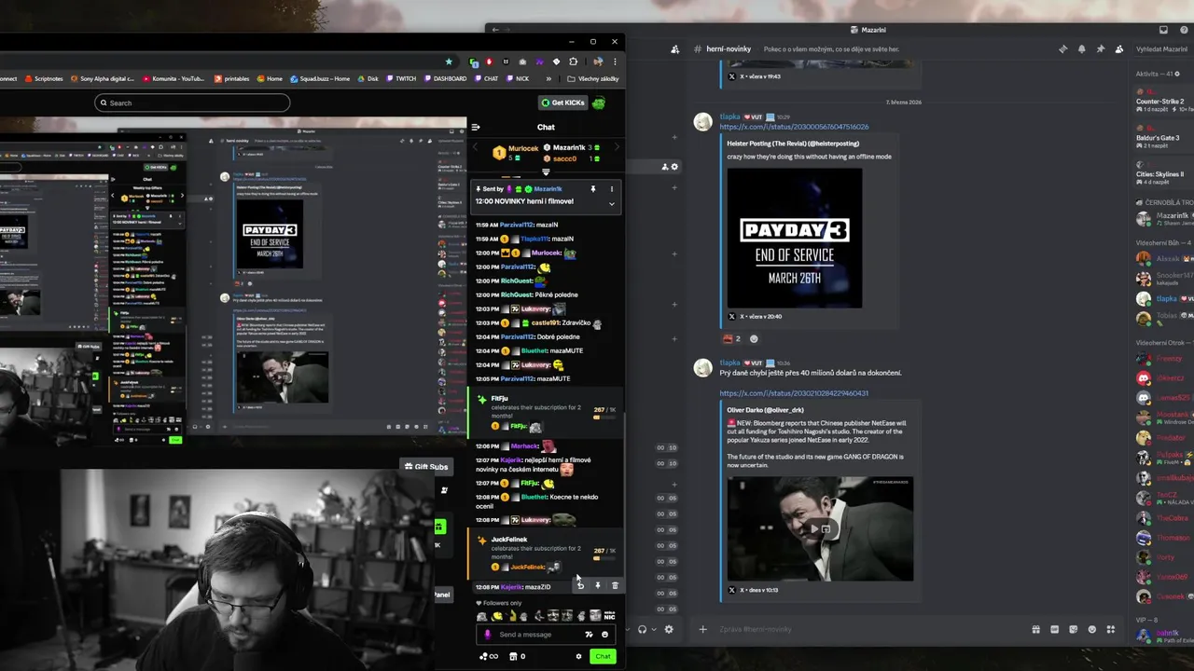Click the Get KICKs button
The image size is (1194, 671).
click(562, 103)
